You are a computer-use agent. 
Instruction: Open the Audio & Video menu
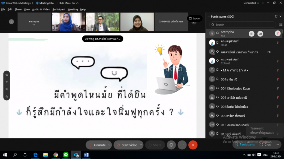pos(41,9)
